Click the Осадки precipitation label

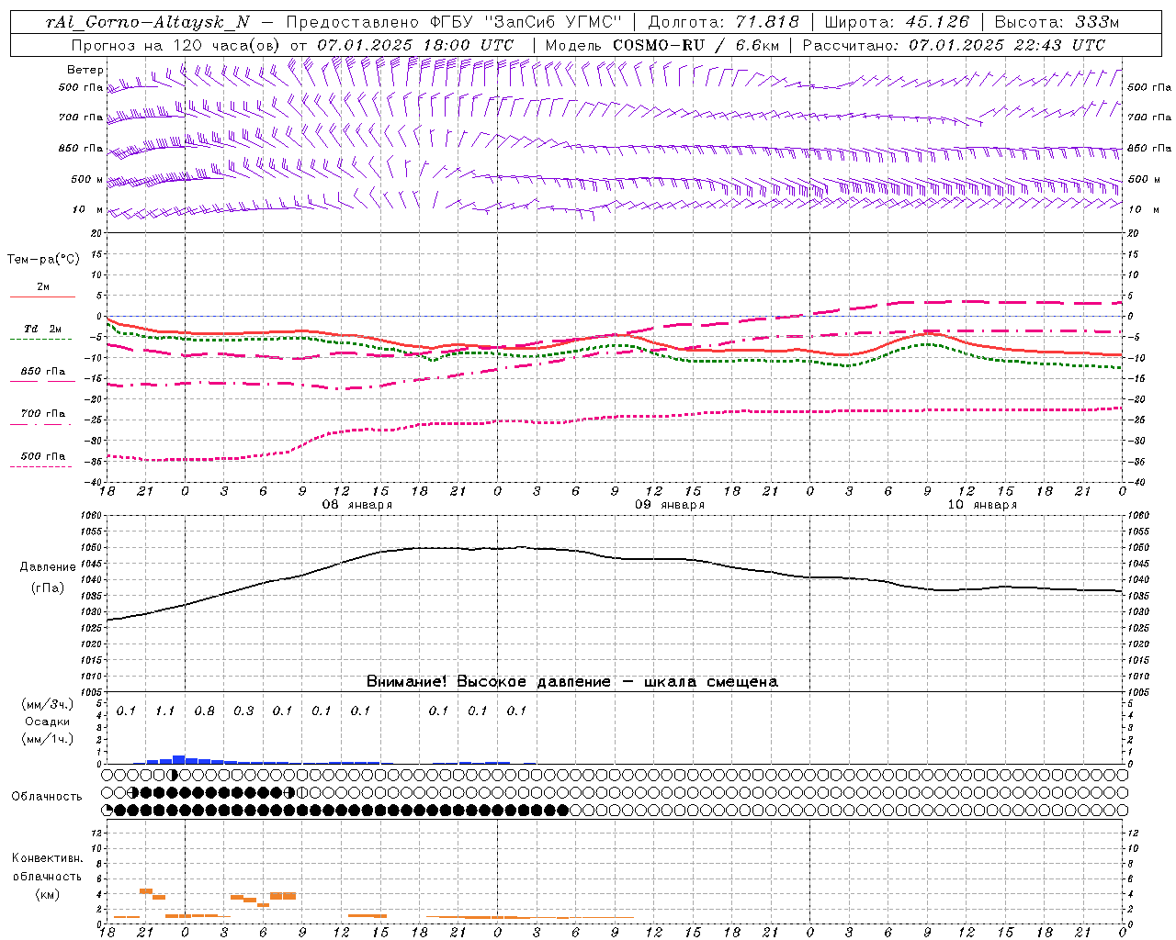[48, 722]
